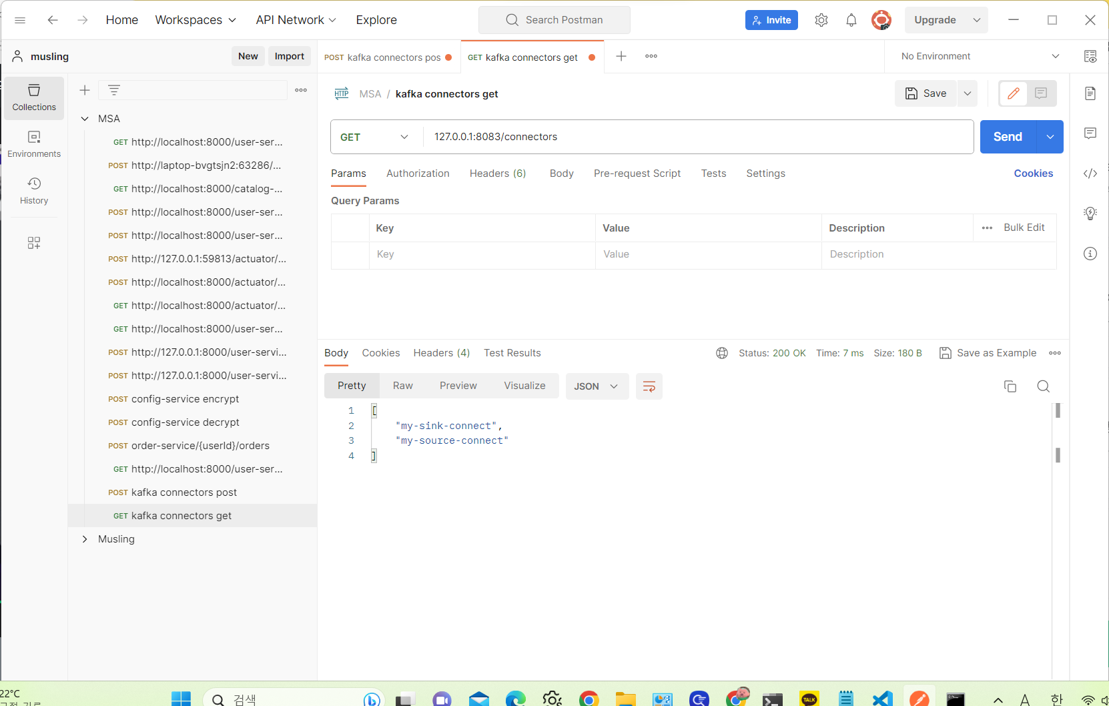Open the Collections sidebar panel
1109x706 pixels.
point(34,98)
